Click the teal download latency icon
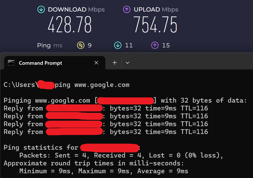253x178 pixels. [118, 45]
